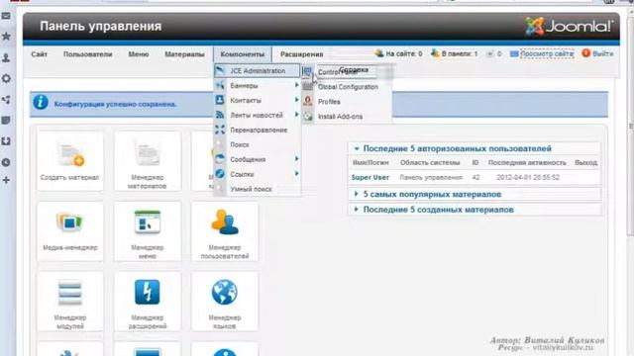Open Менеджер материалов icon
This screenshot has width=634, height=356.
148,160
